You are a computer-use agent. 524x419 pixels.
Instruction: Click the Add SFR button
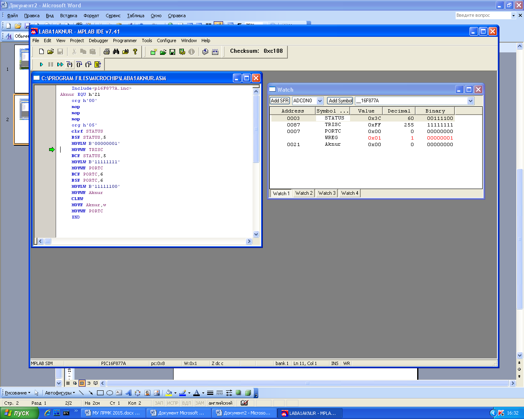tap(280, 101)
